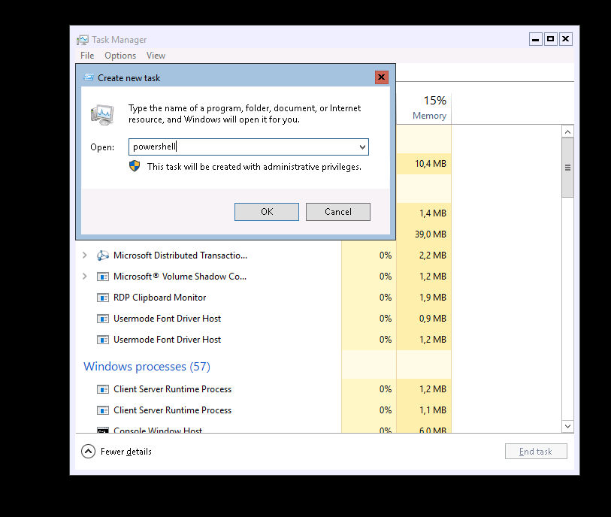Open the Open field dropdown arrow

(362, 147)
